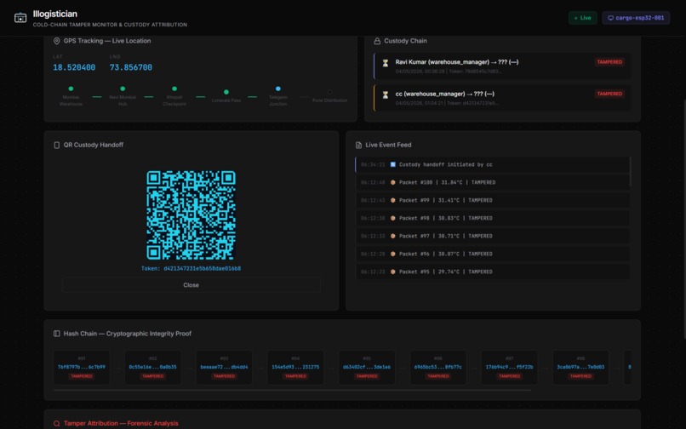Open hash block #06 ending 8fb77c
Viewport: 686px width, 429px height.
(x=438, y=368)
